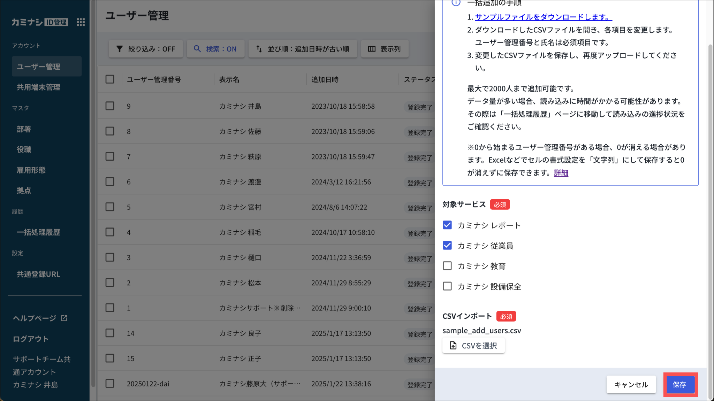
Task: Uncheck the カミナシ レポート service checkbox
Action: [447, 225]
